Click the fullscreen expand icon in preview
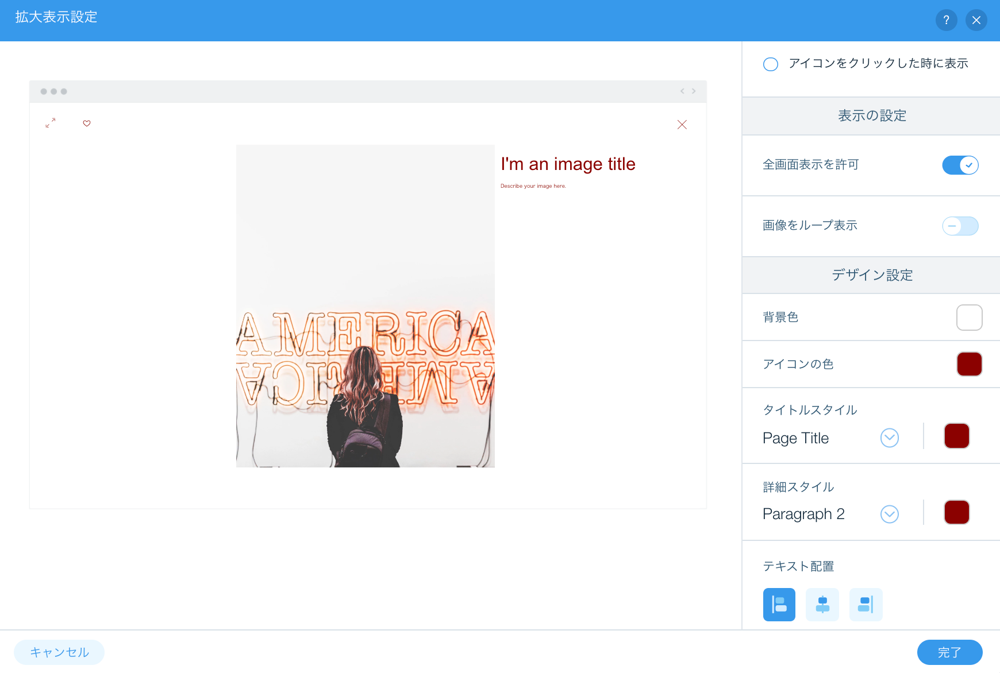Image resolution: width=1000 pixels, height=673 pixels. tap(51, 123)
